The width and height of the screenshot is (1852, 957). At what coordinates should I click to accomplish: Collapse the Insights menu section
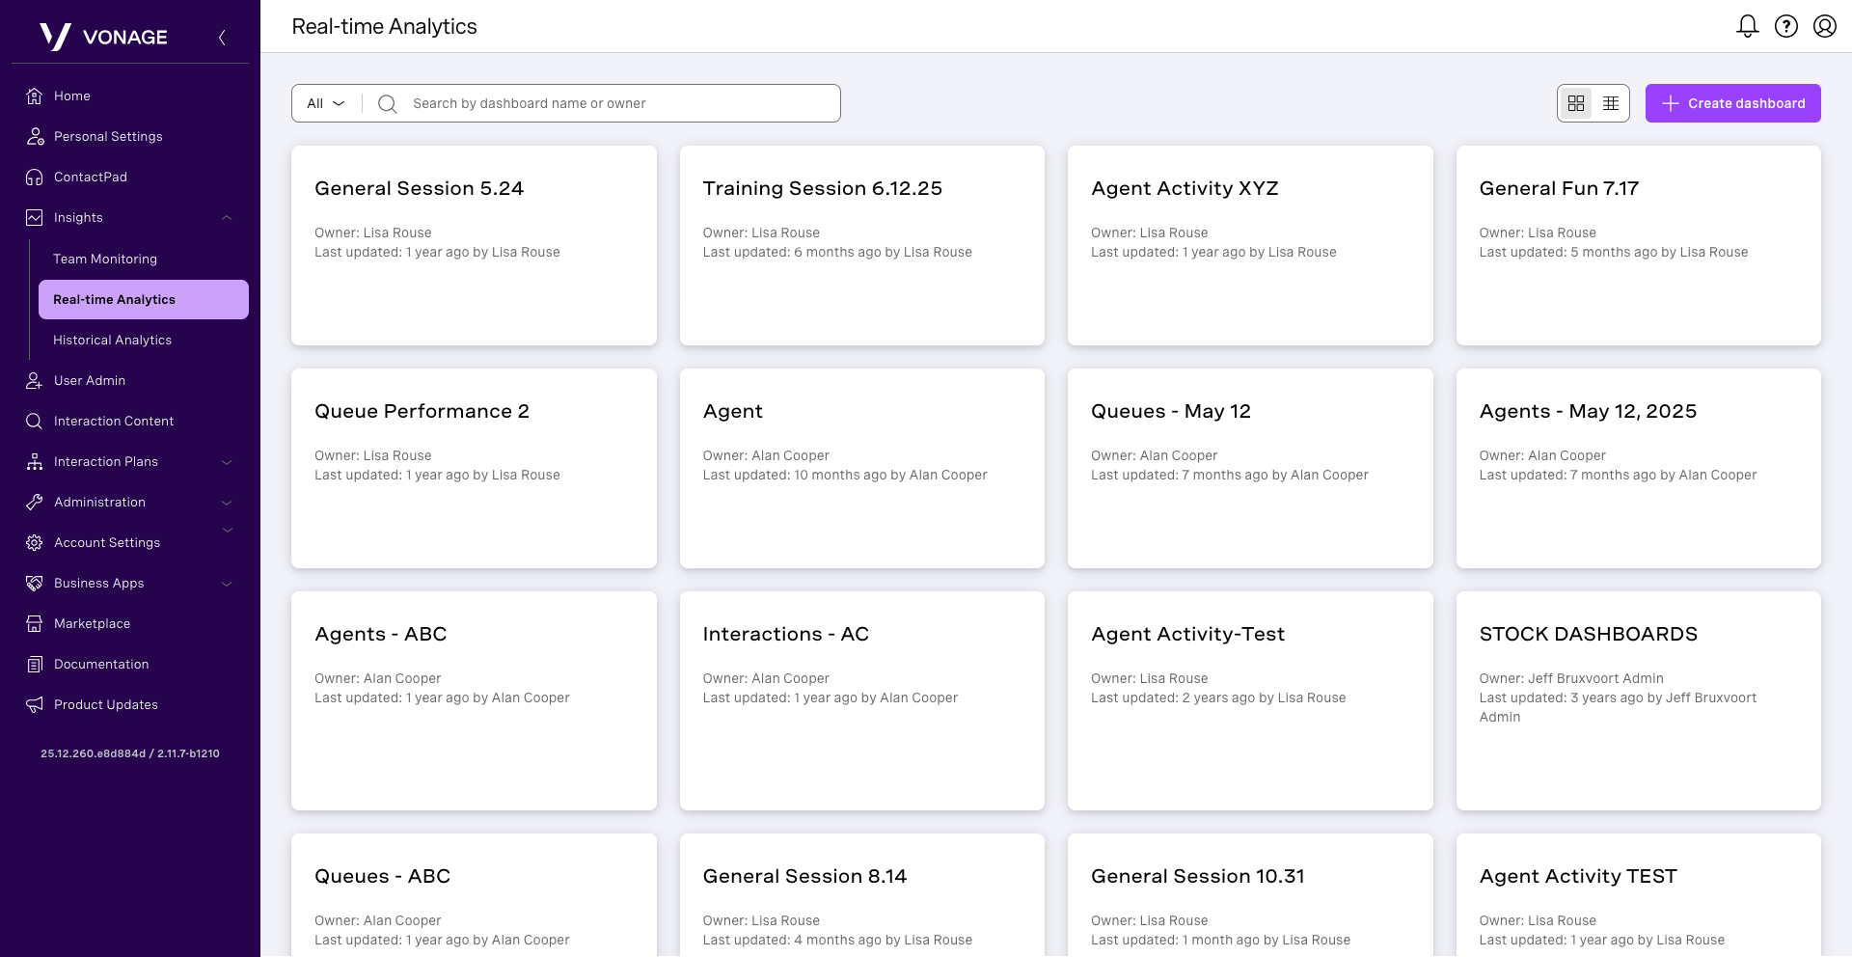[x=227, y=218]
